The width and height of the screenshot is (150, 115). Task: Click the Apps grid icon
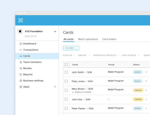(21, 87)
